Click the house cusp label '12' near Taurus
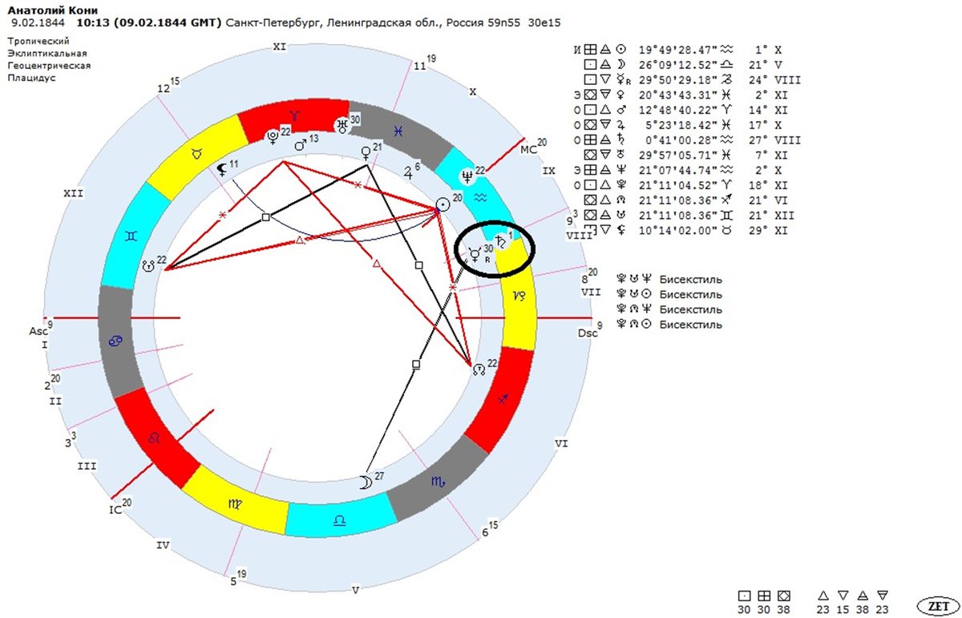962x618 pixels. pyautogui.click(x=164, y=89)
